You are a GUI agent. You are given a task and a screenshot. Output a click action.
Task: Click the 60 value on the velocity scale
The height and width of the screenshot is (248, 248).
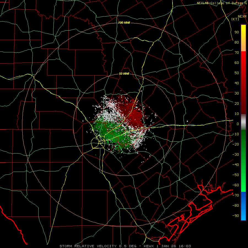pos(237,63)
